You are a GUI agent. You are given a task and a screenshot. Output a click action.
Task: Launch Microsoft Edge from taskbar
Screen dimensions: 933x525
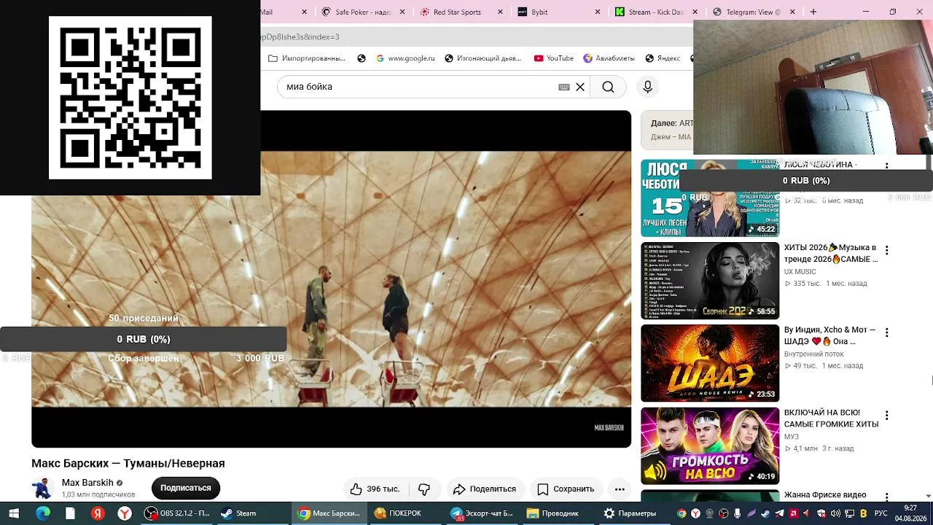coord(43,513)
